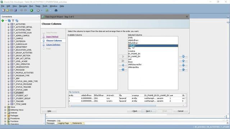Click the Back button in wizard

click(134, 111)
